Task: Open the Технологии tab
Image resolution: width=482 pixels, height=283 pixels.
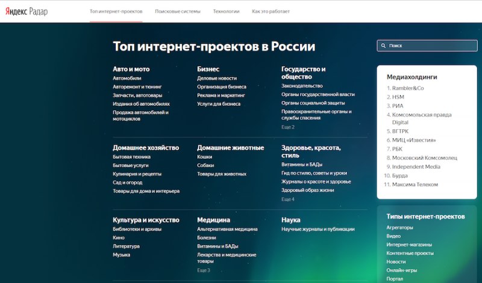Action: click(x=226, y=11)
